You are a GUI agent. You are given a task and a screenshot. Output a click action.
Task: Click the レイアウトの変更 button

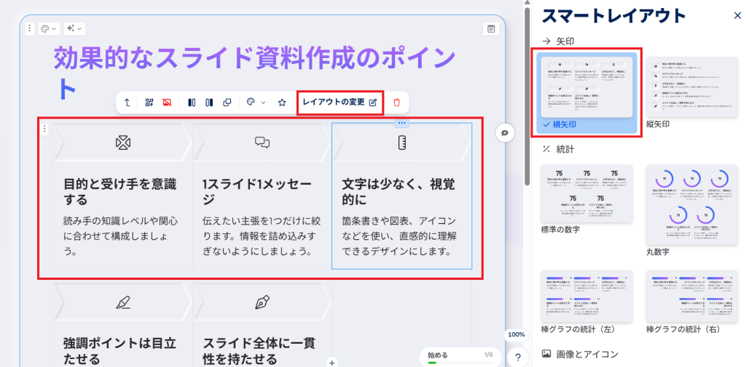[339, 102]
